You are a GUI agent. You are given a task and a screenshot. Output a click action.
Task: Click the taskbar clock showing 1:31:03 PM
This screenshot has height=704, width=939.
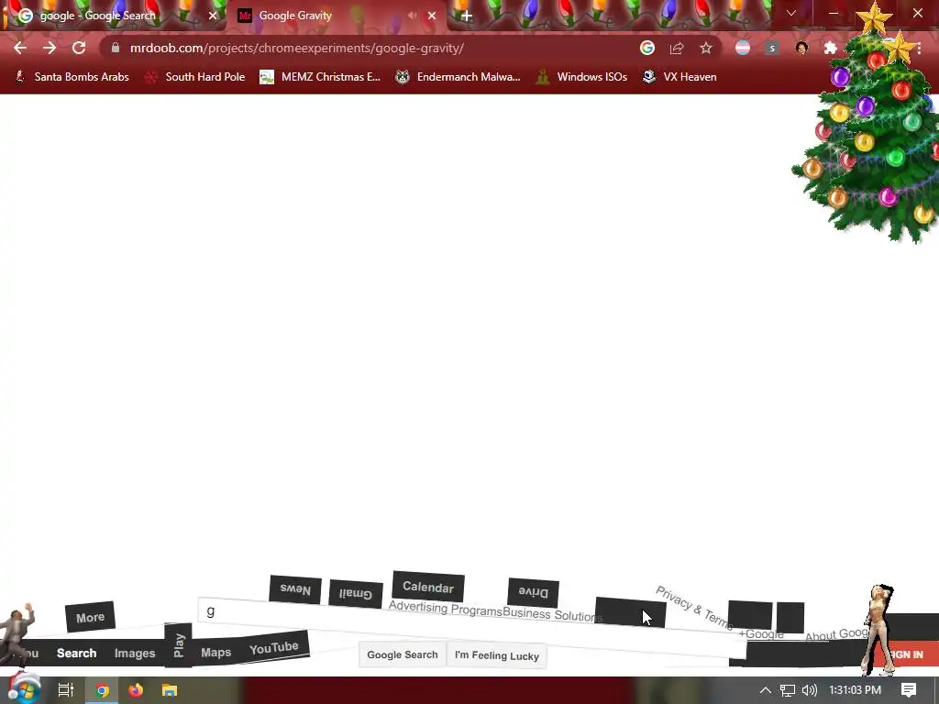(x=856, y=690)
